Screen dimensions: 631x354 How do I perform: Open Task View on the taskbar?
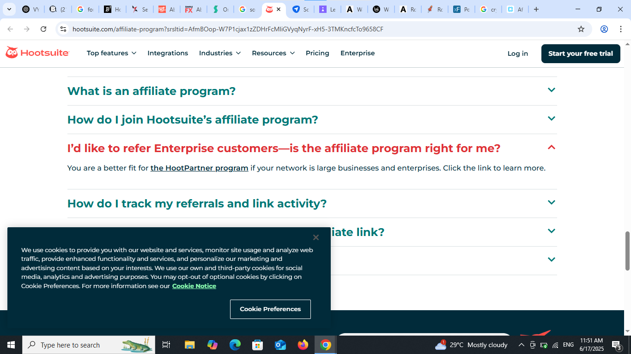coord(166,345)
